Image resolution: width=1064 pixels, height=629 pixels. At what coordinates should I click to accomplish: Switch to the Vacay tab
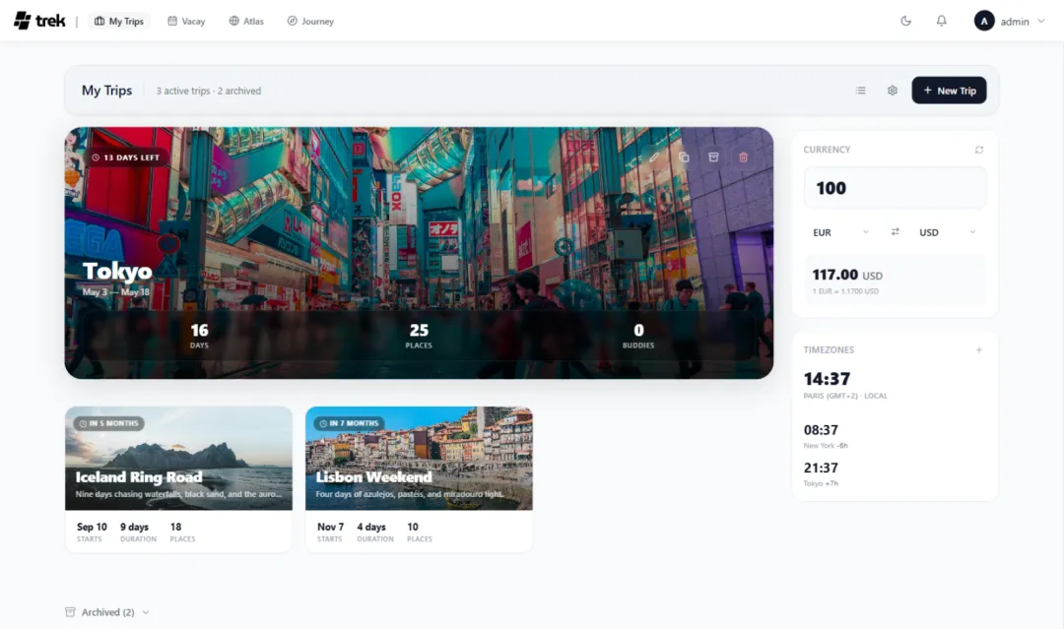coord(185,20)
